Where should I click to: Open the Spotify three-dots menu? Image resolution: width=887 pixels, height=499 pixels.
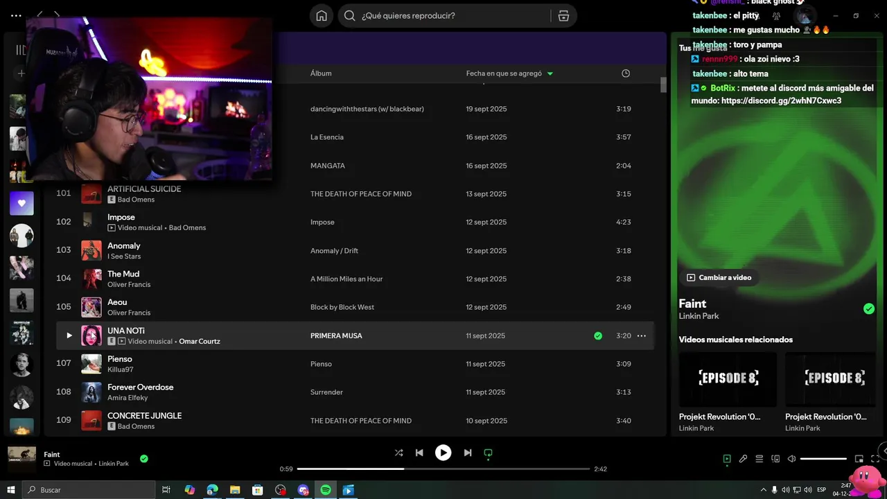coord(16,15)
